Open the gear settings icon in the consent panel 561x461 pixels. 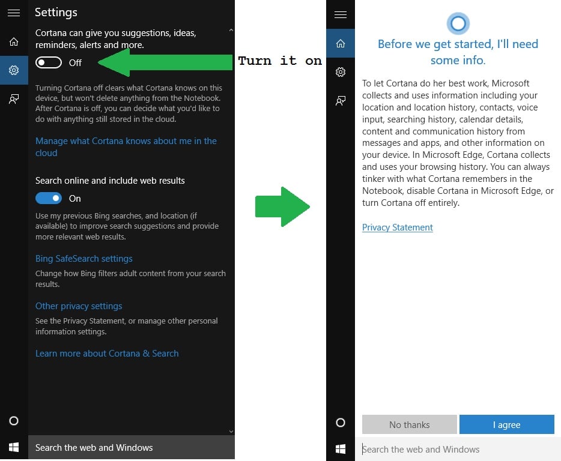click(340, 72)
